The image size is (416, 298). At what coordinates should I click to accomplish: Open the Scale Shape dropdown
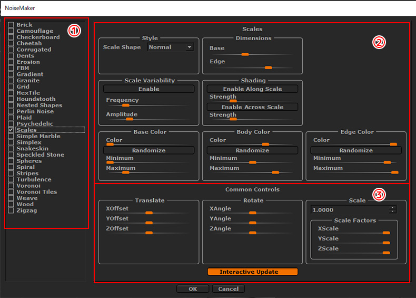pos(170,47)
